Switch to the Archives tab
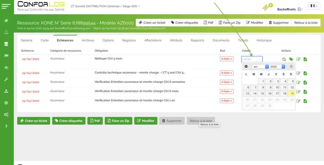324x165 pixels. 88,40
